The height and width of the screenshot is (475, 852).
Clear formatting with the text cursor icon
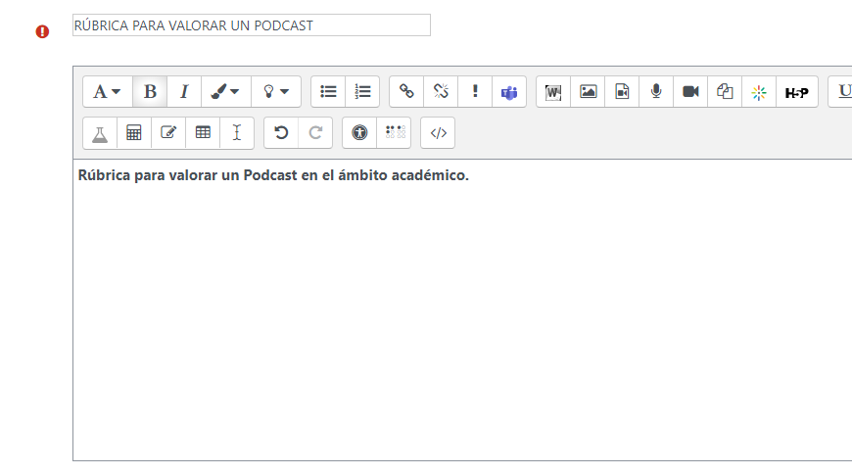237,133
